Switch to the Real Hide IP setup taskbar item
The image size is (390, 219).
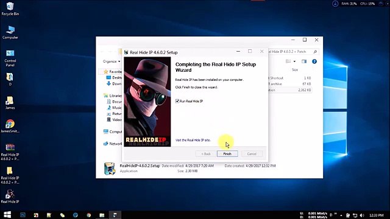tap(115, 215)
